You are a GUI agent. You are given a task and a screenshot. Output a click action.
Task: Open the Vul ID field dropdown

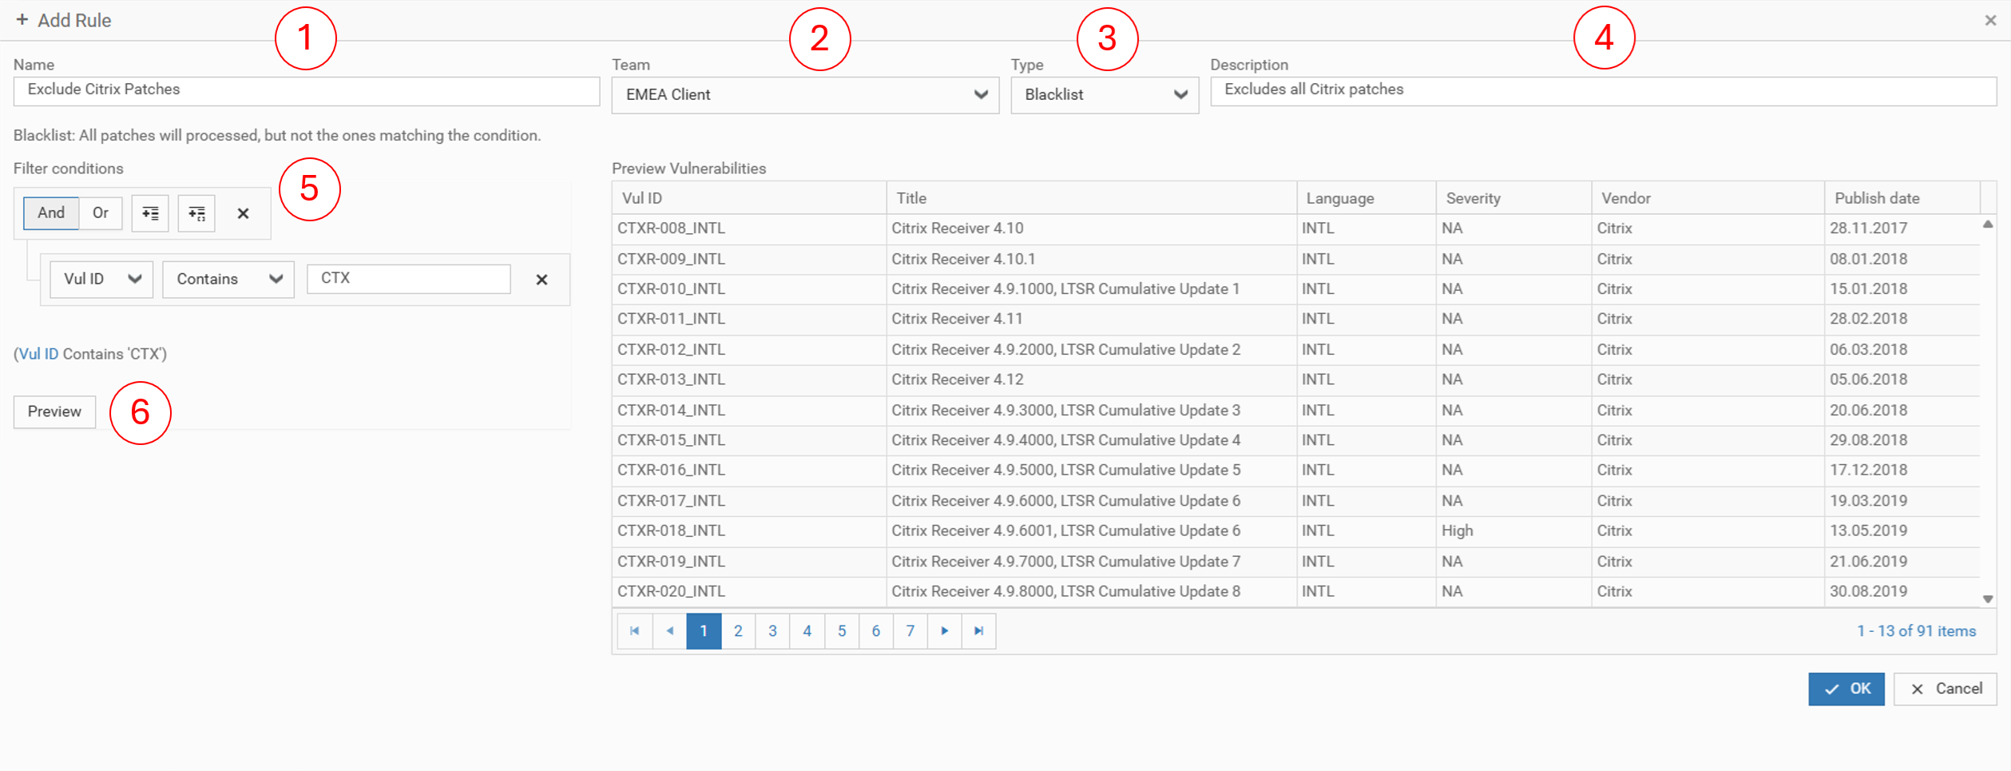tap(101, 280)
